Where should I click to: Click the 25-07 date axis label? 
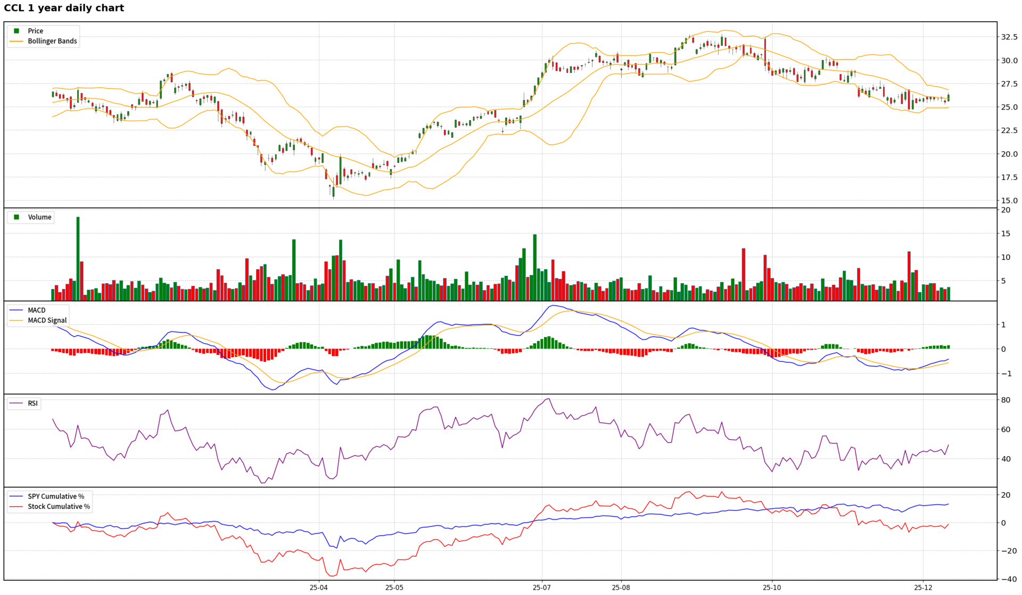point(541,588)
